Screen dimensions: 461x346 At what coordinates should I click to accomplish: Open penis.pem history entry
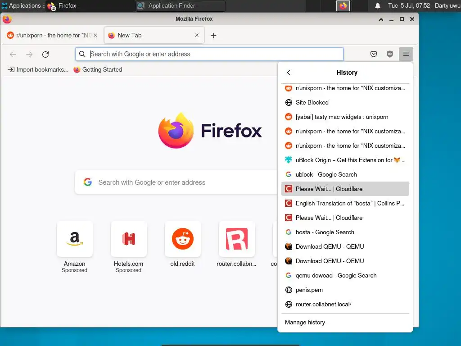pyautogui.click(x=345, y=290)
